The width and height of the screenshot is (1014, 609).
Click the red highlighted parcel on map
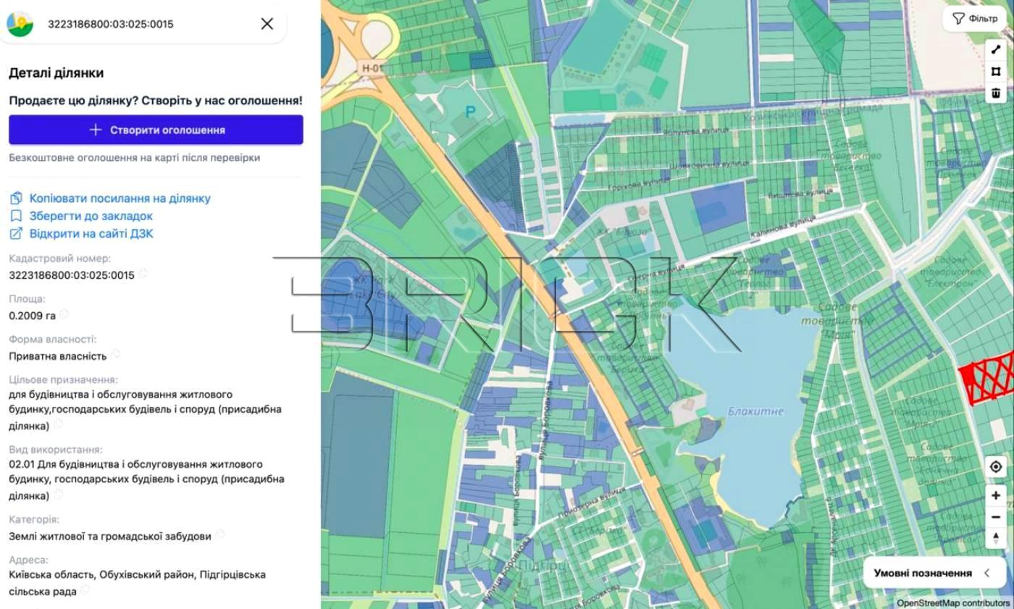click(985, 378)
